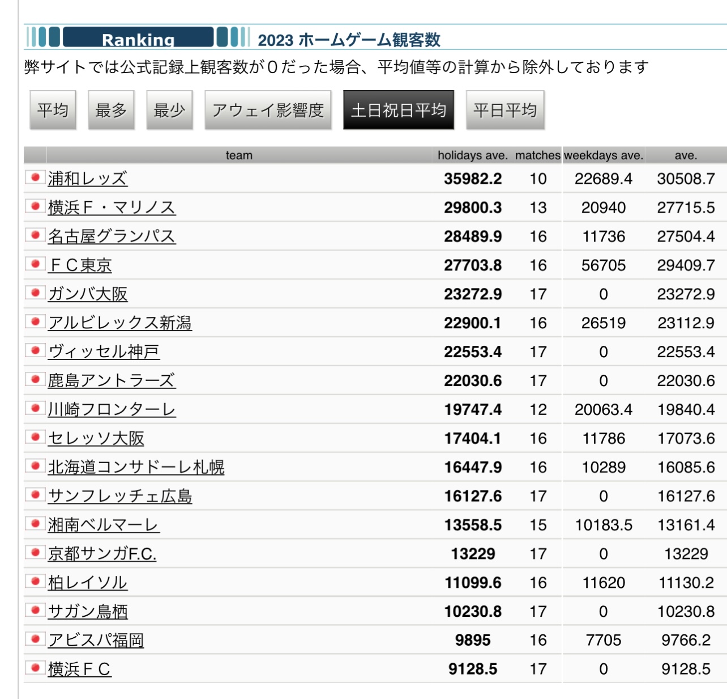The width and height of the screenshot is (727, 699).
Task: Switch to the 平均 tab
Action: pos(53,110)
